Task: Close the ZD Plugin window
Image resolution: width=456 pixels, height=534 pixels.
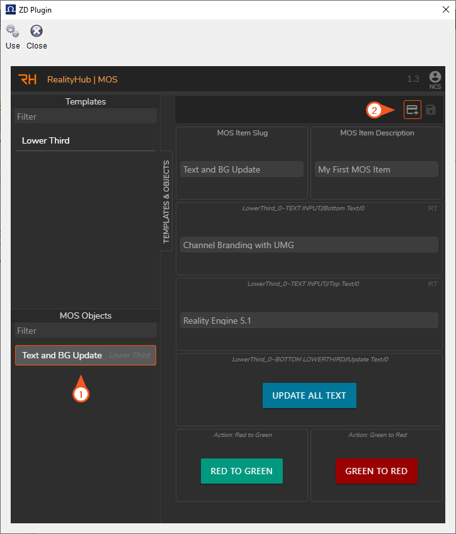Action: (x=445, y=9)
